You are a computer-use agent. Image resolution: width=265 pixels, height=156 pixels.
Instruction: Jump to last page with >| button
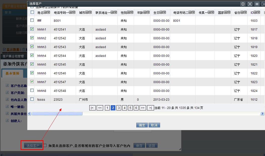[x=150, y=108]
